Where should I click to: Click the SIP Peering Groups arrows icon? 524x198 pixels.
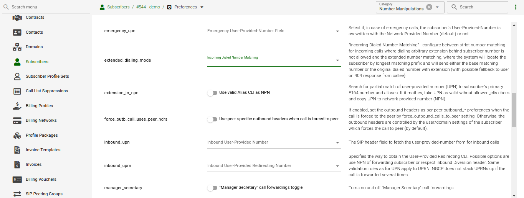17,194
